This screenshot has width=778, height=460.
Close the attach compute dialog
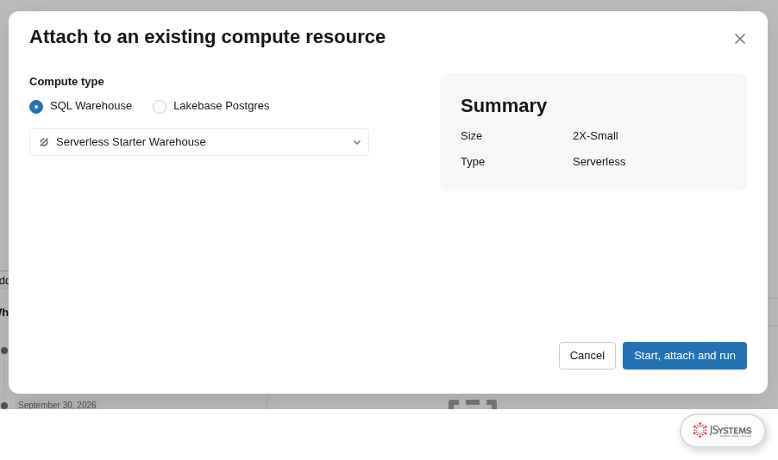click(740, 39)
